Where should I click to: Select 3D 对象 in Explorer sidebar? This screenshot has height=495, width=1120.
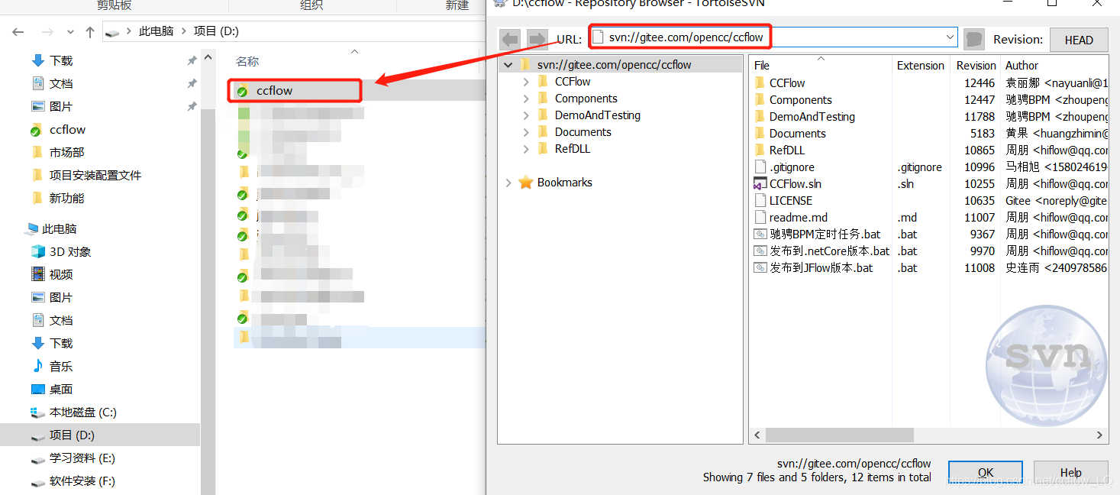(70, 251)
